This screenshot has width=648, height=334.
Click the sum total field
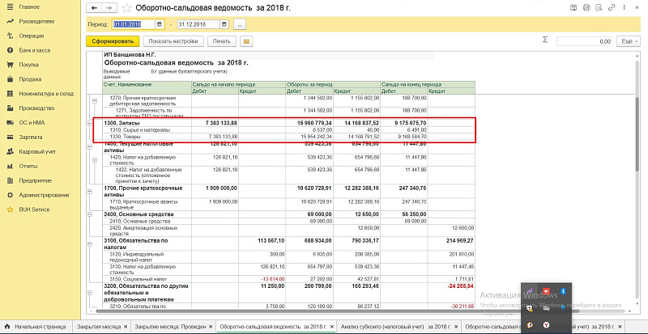(x=583, y=40)
